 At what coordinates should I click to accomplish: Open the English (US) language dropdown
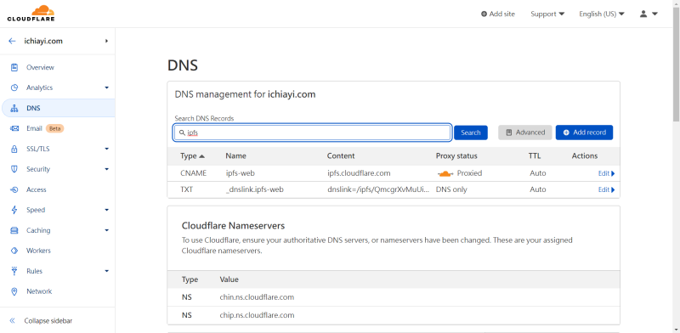tap(602, 14)
